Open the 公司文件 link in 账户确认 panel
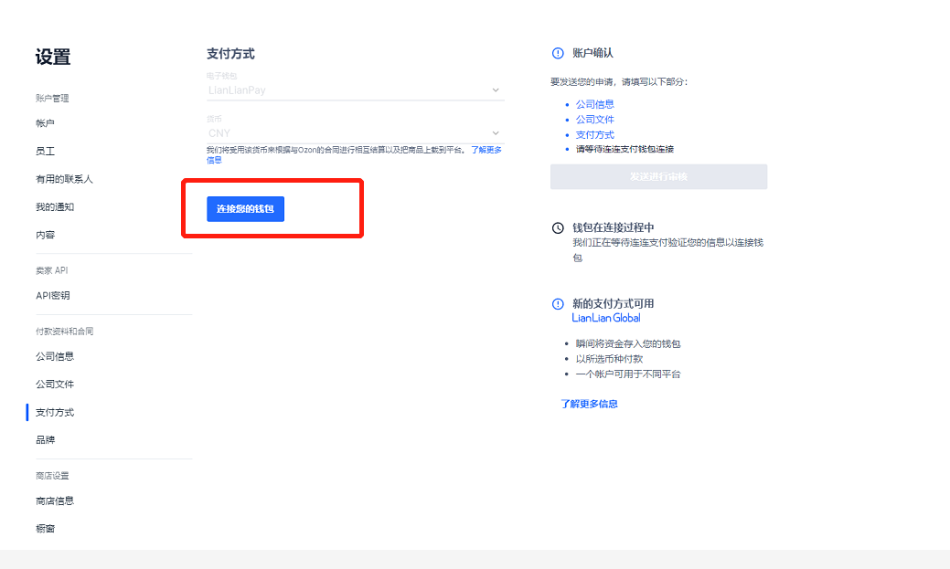The height and width of the screenshot is (569, 950). point(595,119)
